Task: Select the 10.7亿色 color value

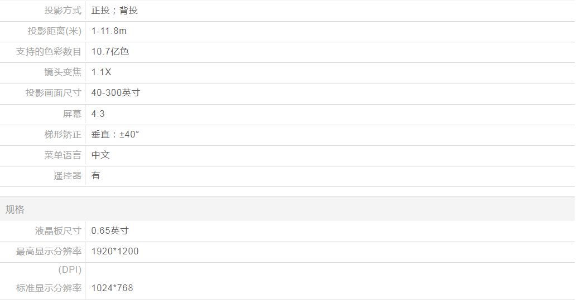Action: 110,52
